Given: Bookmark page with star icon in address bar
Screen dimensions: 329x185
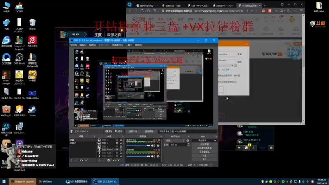Looking at the screenshot, I should click(163, 11).
